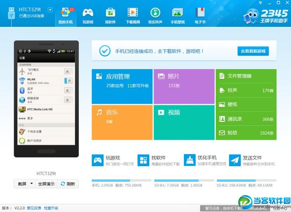Open the 电子书 tab
Image resolution: width=291 pixels, height=212 pixels.
[x=200, y=16]
